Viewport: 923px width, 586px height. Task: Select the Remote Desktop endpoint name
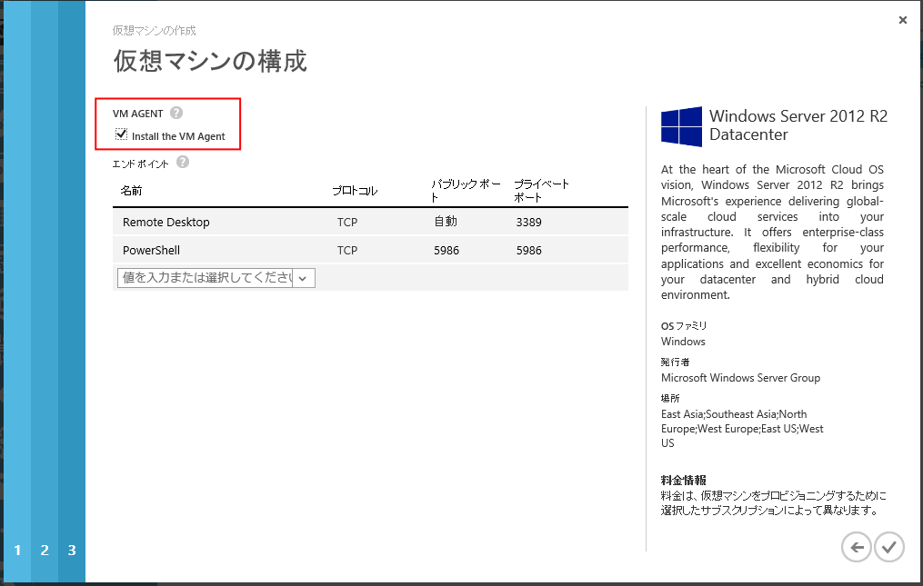coord(166,222)
